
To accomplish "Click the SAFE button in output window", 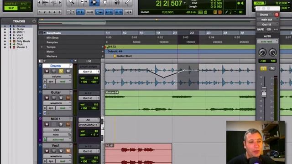I will pyautogui.click(x=261, y=29).
